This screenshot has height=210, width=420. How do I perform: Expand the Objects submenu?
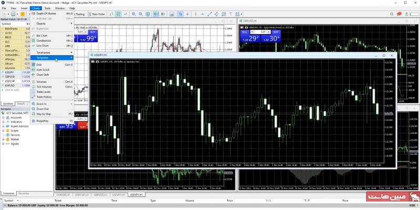(52, 24)
